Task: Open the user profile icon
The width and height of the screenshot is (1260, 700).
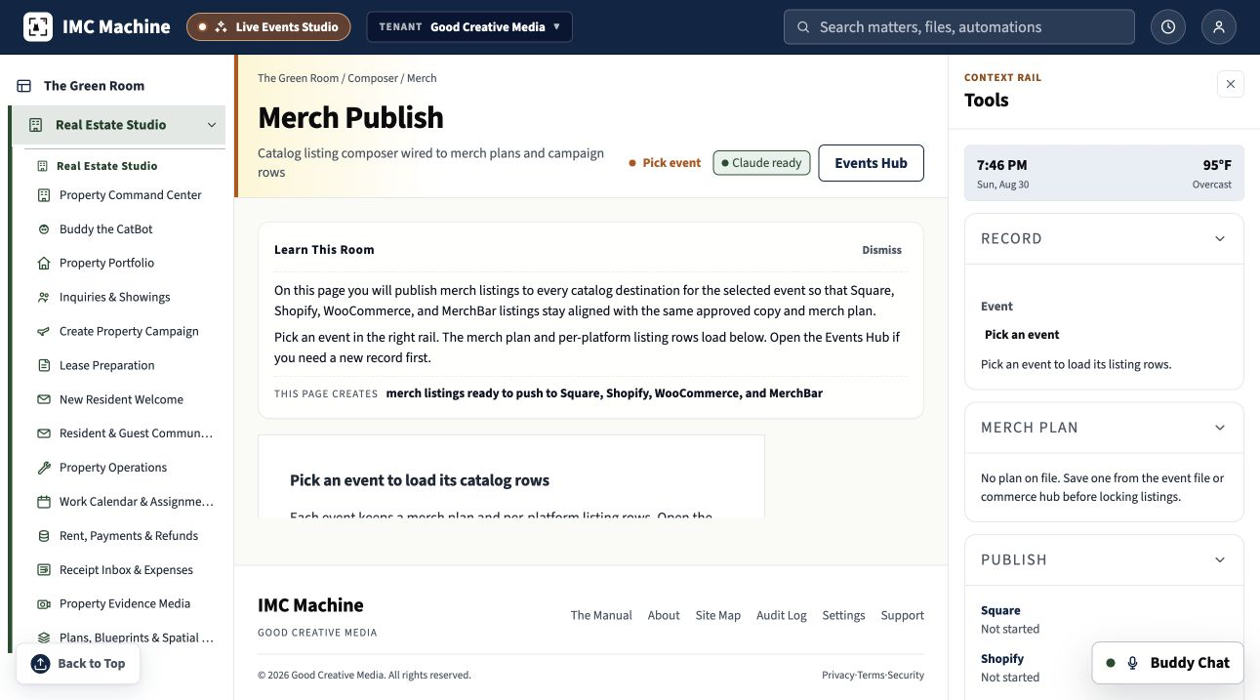Action: 1219,27
